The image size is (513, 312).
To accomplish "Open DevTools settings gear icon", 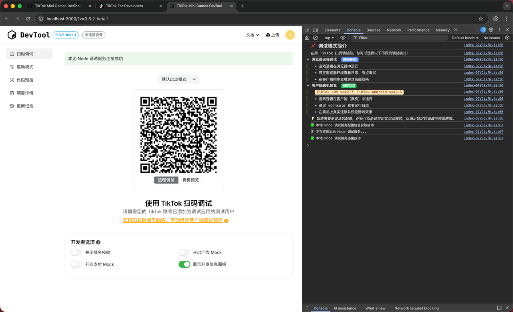I will click(x=491, y=30).
